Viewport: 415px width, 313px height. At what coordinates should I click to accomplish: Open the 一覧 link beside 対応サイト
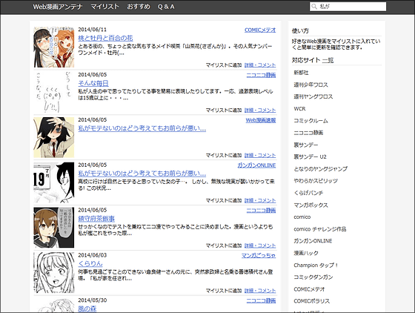[x=328, y=60]
